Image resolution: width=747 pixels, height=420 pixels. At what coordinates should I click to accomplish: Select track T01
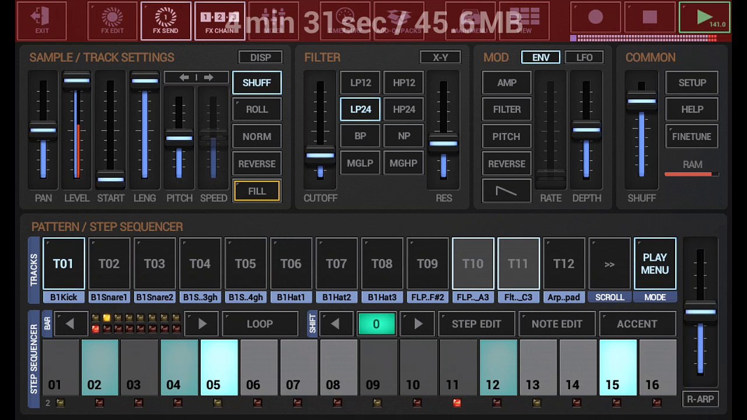click(64, 264)
